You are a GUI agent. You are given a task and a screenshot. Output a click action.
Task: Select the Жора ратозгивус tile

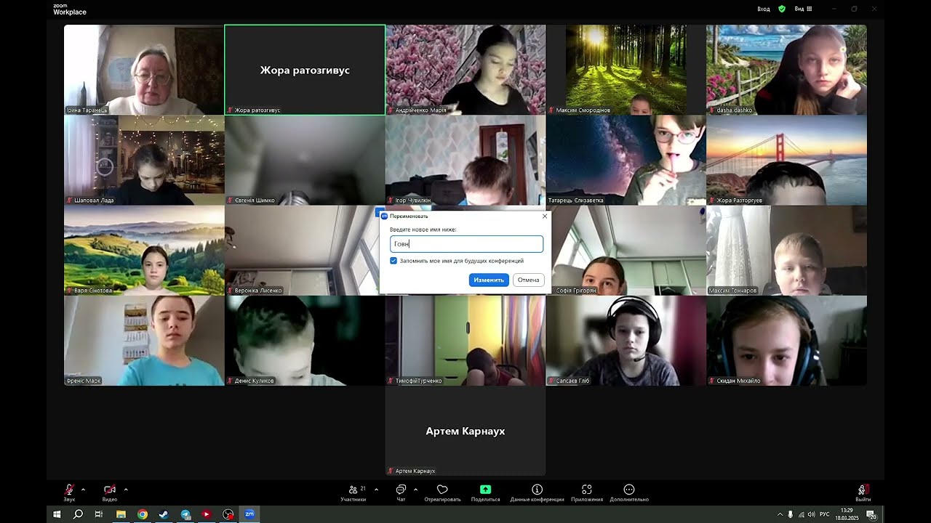(305, 70)
